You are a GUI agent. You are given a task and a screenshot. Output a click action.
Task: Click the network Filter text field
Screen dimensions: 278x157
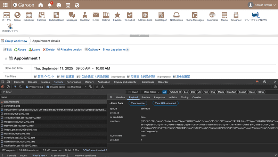(63, 92)
